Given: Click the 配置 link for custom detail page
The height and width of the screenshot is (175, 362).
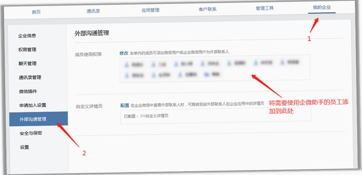Looking at the screenshot, I should (x=125, y=105).
